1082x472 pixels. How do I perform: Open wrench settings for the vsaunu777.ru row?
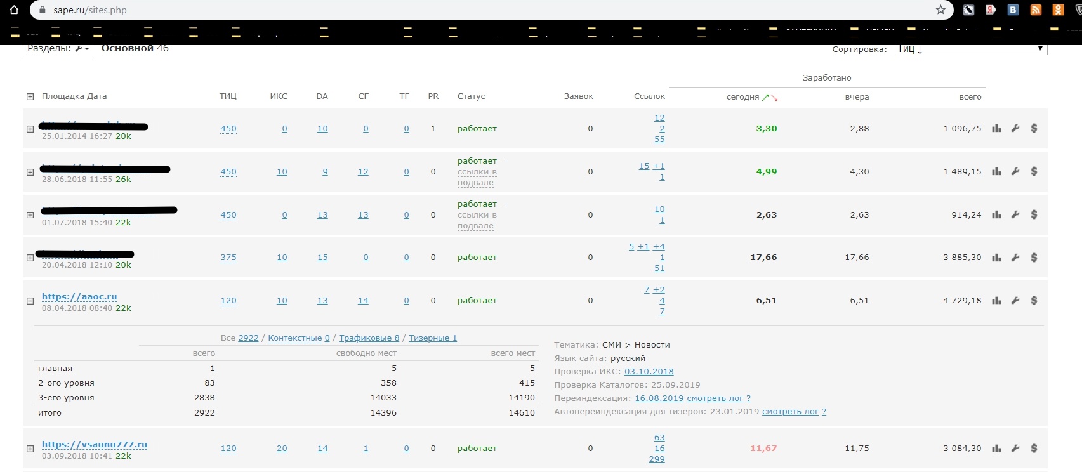pyautogui.click(x=1015, y=449)
